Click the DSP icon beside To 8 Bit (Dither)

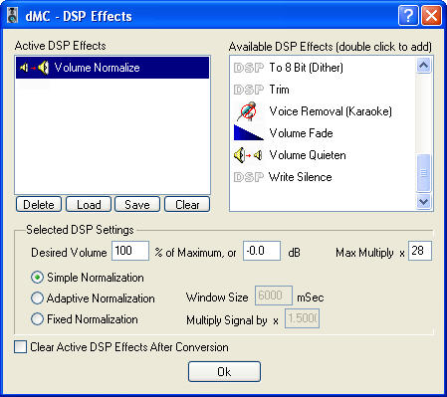249,68
